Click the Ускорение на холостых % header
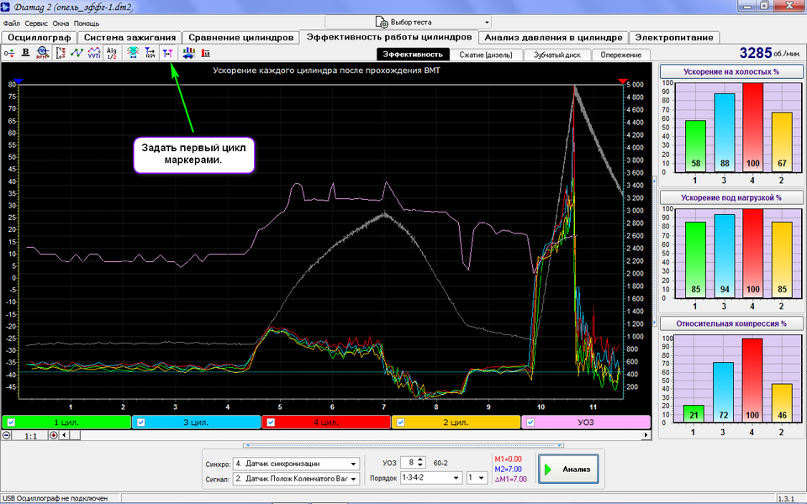The image size is (807, 504). (x=731, y=71)
